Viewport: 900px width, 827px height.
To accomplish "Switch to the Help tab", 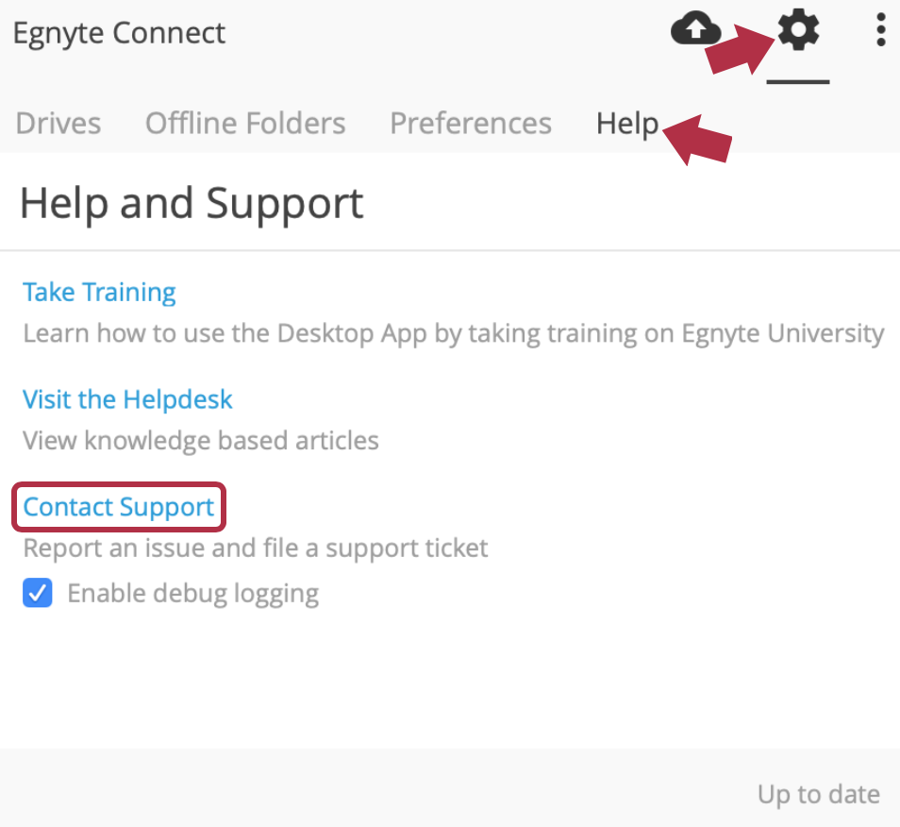I will tap(626, 123).
